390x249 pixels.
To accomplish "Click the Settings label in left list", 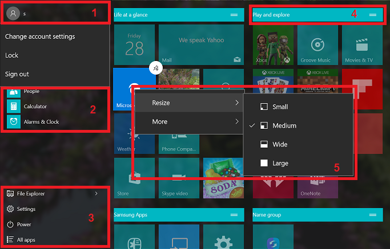I will (26, 209).
